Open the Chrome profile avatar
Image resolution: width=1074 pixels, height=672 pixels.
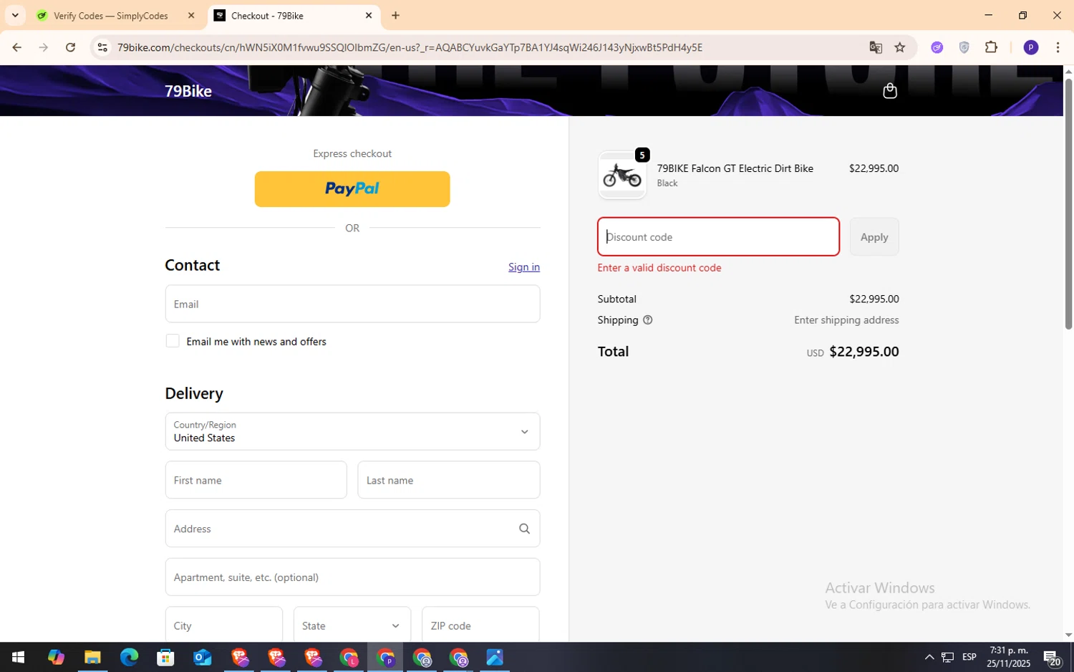point(1031,47)
